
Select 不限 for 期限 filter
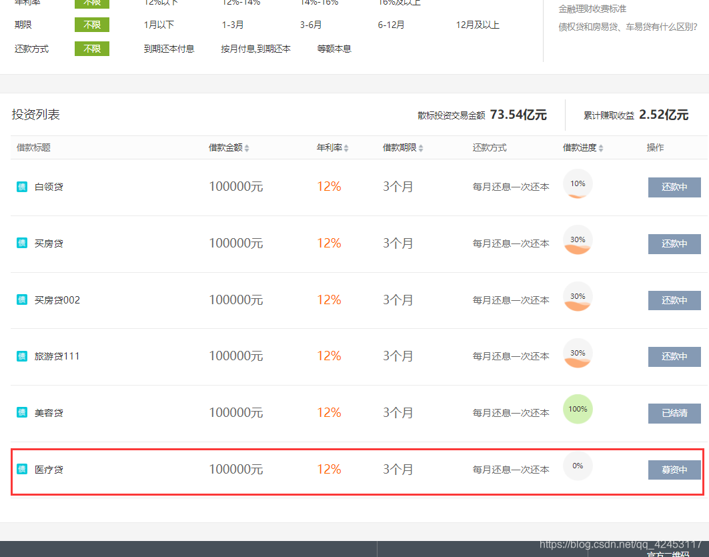pos(92,25)
